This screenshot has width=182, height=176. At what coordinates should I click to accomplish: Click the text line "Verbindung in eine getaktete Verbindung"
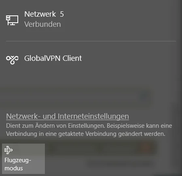[61, 134]
